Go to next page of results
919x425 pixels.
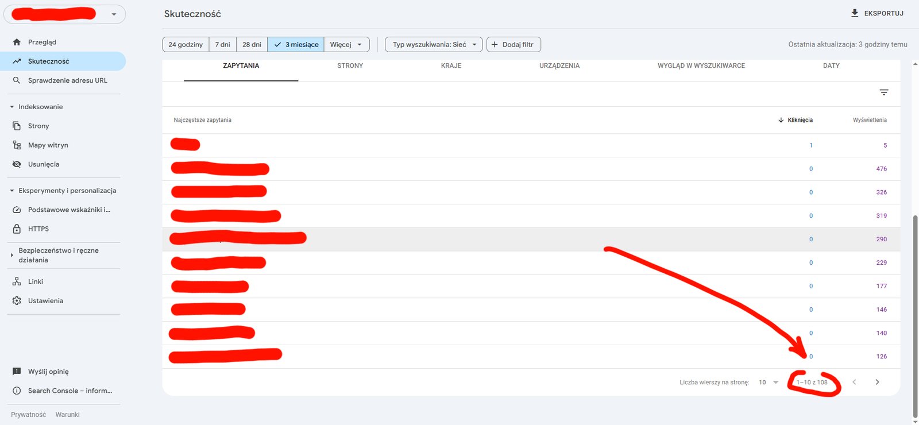[877, 382]
